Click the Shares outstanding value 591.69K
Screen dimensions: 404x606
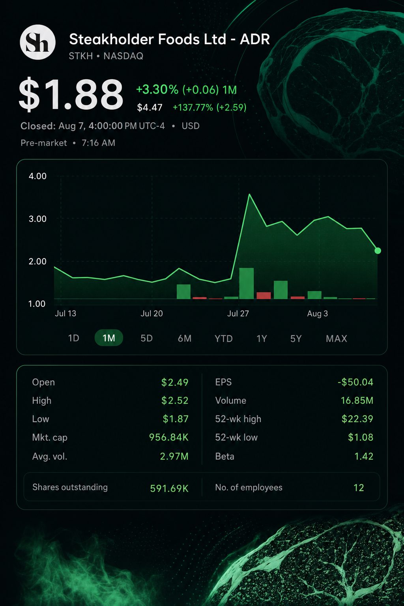click(169, 488)
